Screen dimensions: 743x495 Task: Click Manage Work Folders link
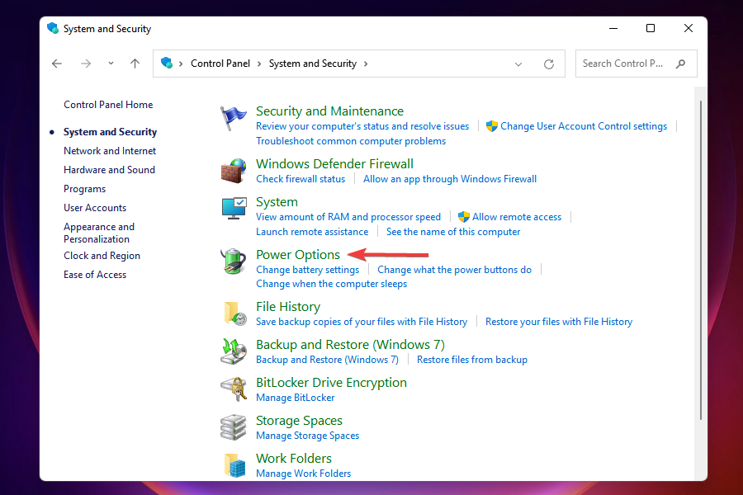click(x=303, y=474)
